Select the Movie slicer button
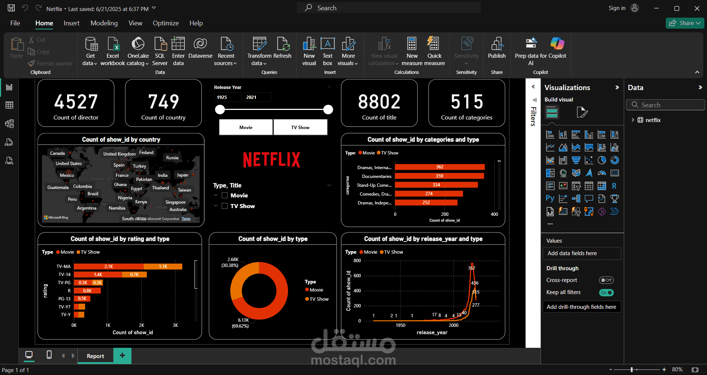The height and width of the screenshot is (375, 707). 246,127
